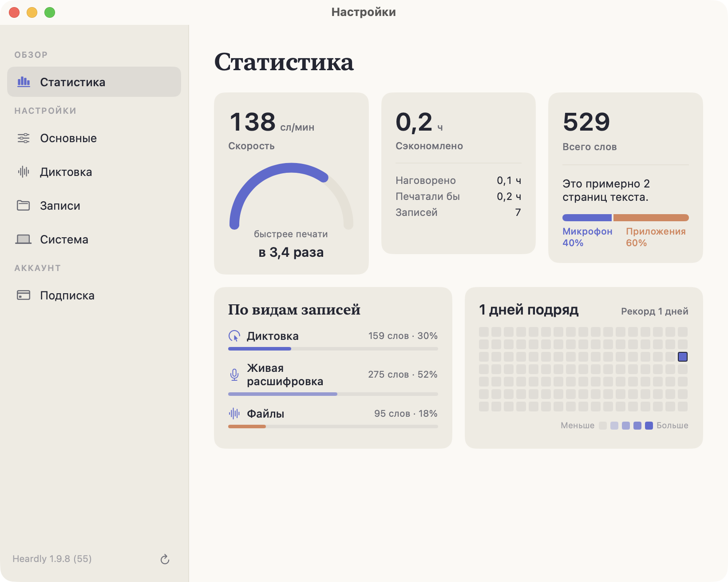Open the Подписка account section
Screen dimensions: 728x582
click(x=94, y=295)
